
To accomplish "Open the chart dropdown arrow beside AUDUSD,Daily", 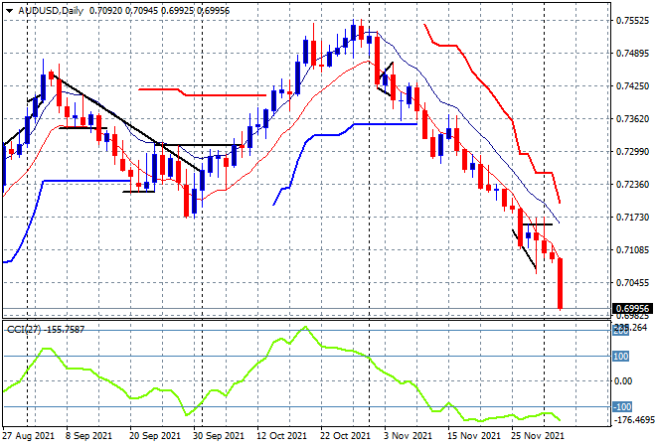I will pyautogui.click(x=7, y=10).
